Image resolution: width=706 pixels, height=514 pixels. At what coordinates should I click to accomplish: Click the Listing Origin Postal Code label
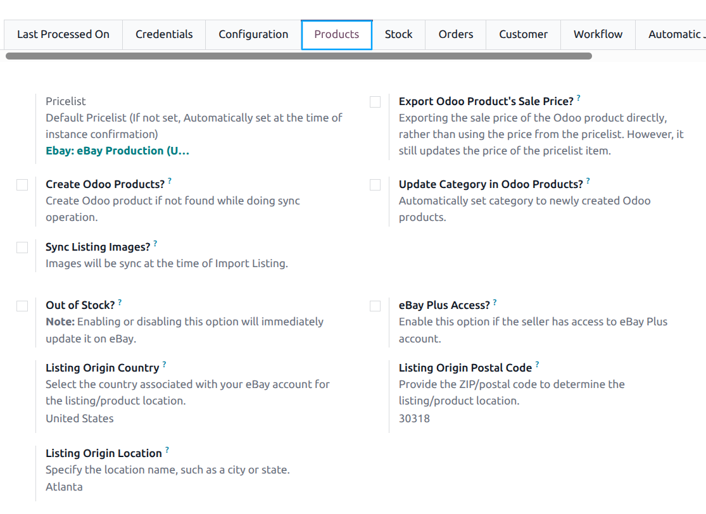pos(465,368)
